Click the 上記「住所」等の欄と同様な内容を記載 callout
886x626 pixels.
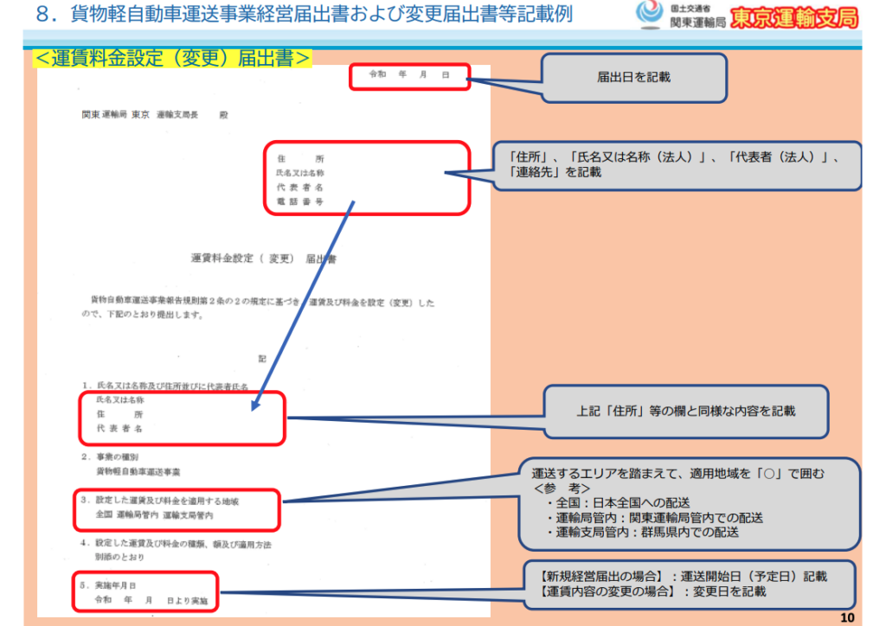click(x=685, y=412)
